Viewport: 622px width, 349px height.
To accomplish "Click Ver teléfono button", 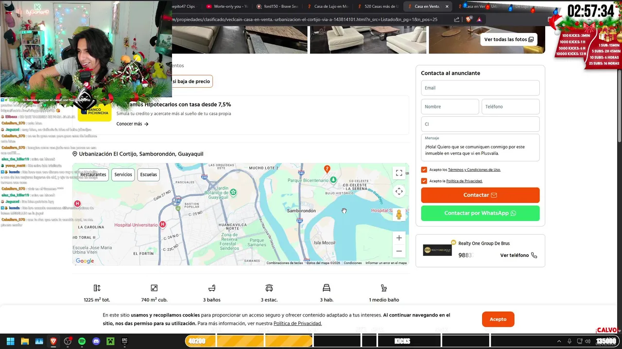I will tap(518, 255).
